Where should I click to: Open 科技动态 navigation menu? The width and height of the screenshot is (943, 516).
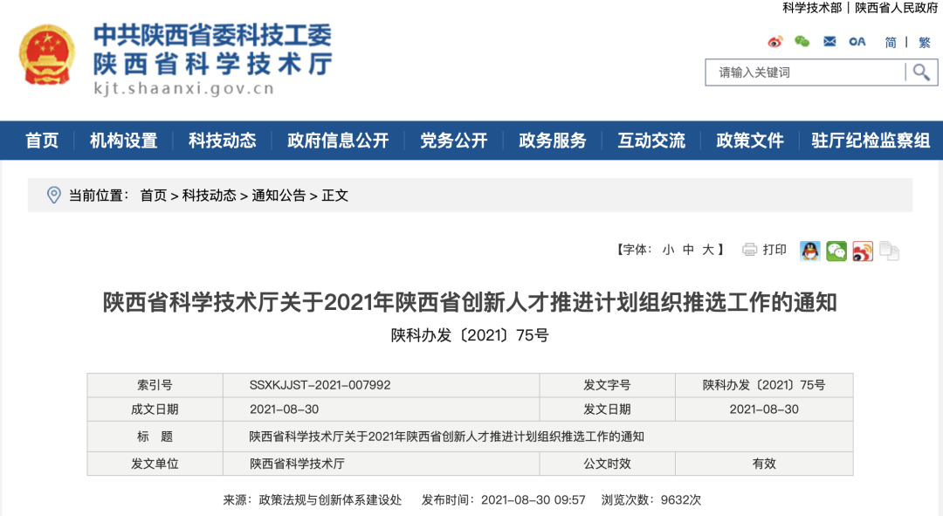tap(222, 141)
